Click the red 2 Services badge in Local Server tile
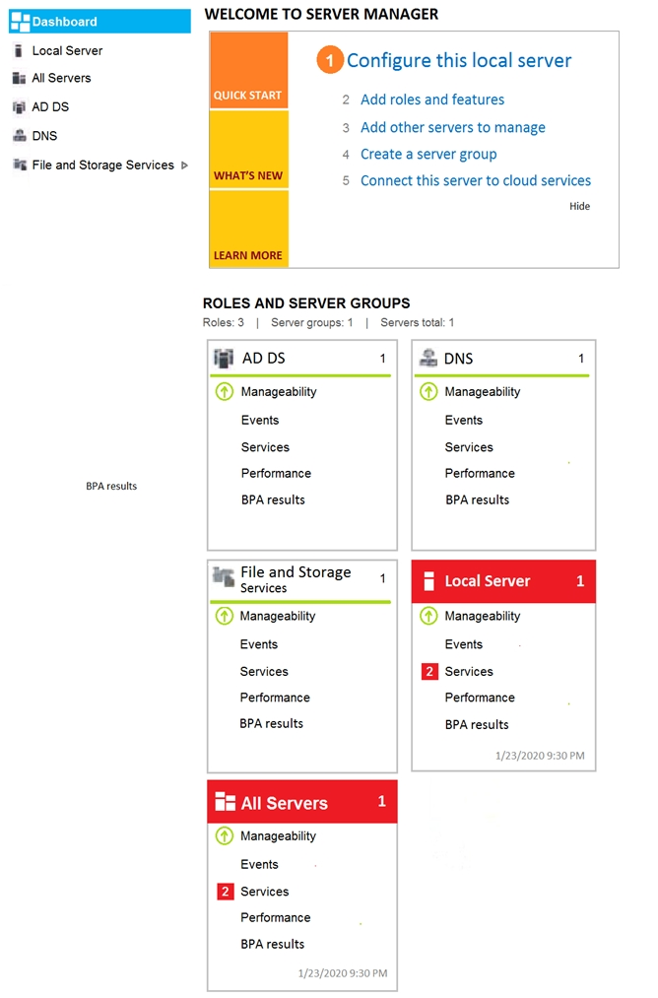 [x=429, y=672]
